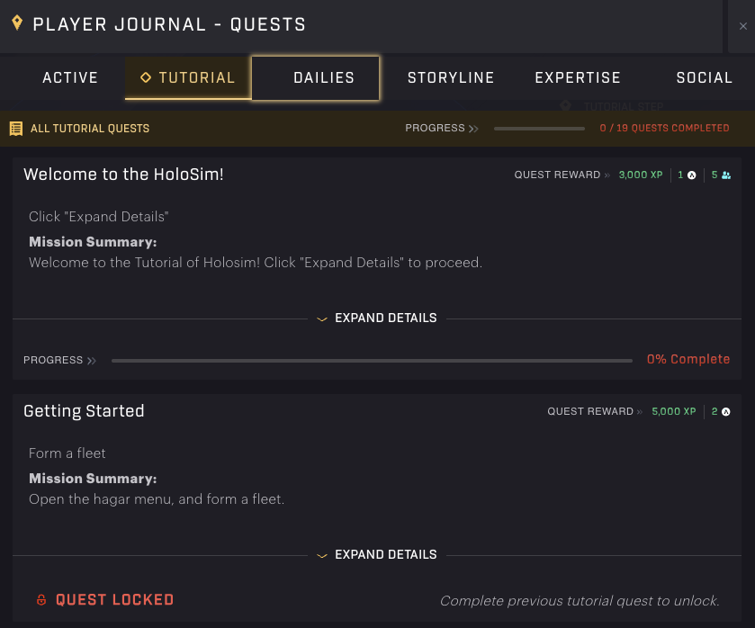Click the 0% Complete progress bar
755x628 pixels.
pos(373,360)
